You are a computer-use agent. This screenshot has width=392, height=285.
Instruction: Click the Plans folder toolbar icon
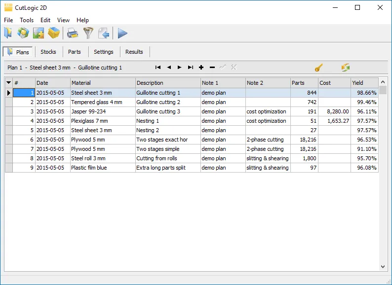tap(8, 33)
